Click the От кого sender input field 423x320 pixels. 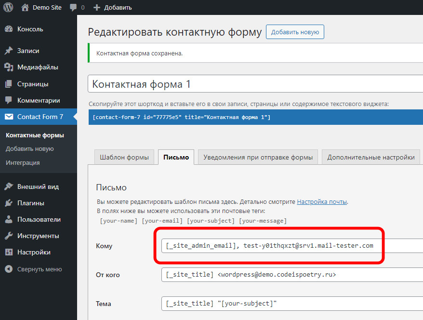click(x=292, y=275)
